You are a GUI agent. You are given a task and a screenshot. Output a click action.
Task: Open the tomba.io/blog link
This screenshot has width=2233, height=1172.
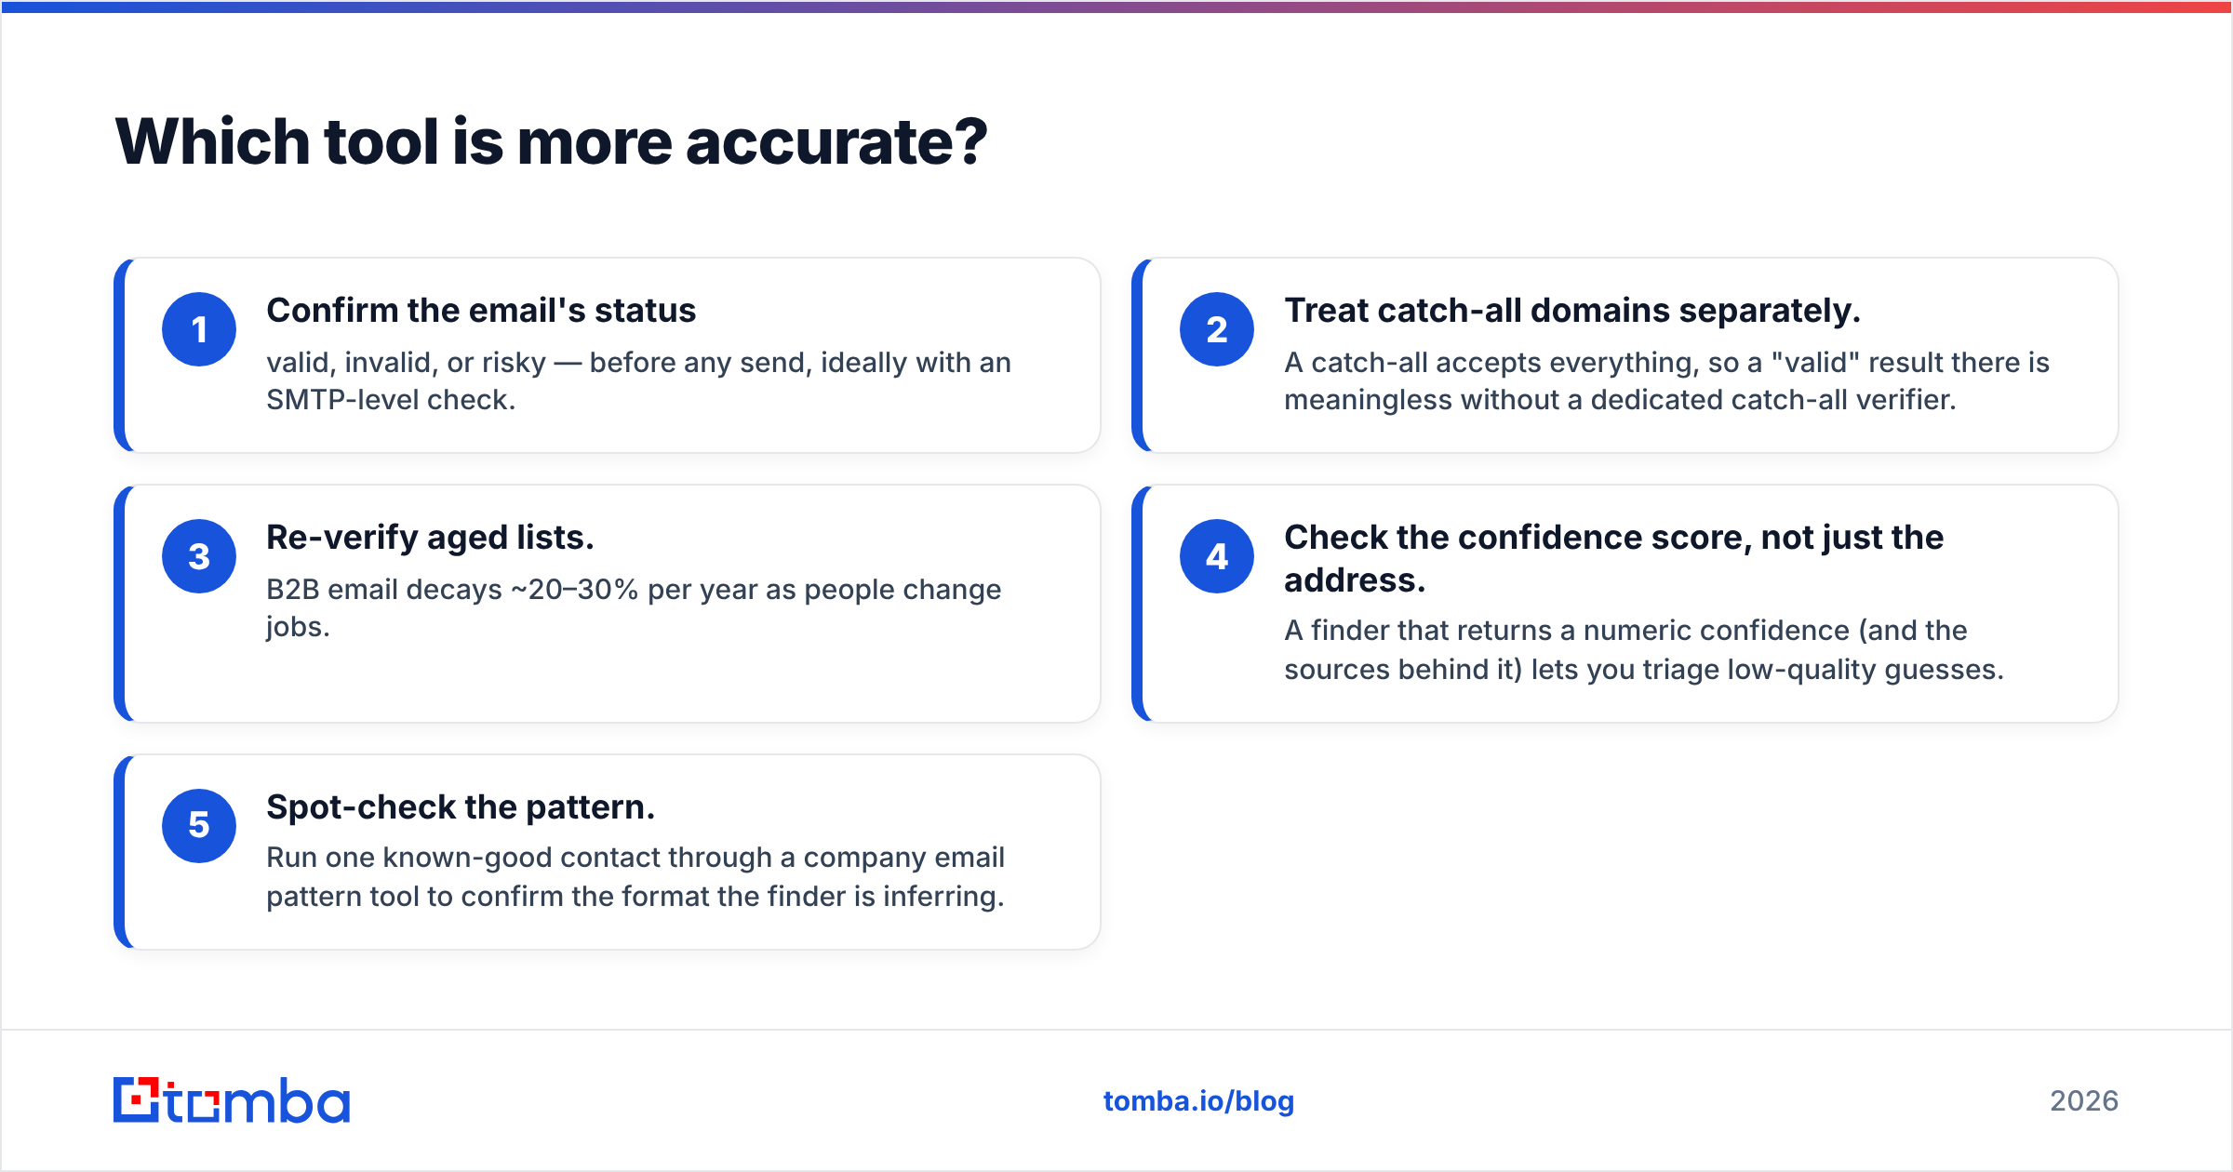pos(1198,1101)
